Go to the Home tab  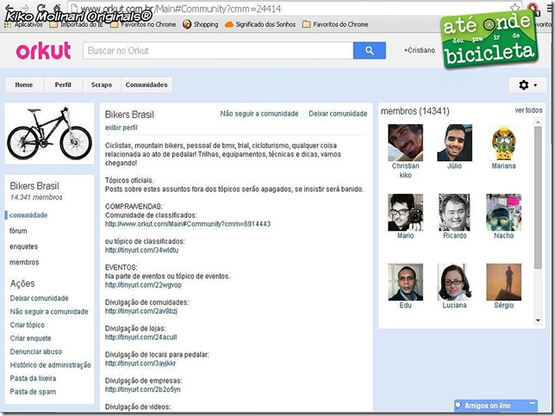tap(24, 85)
